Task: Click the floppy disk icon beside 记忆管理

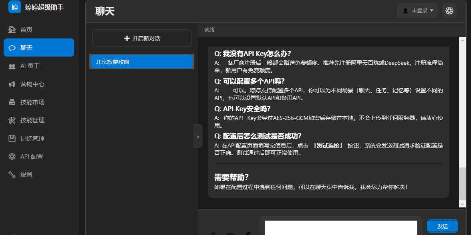Action: [12, 138]
